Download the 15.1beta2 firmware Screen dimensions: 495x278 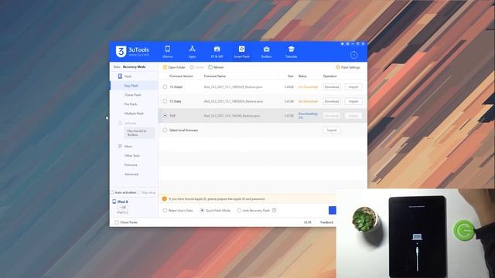(332, 86)
